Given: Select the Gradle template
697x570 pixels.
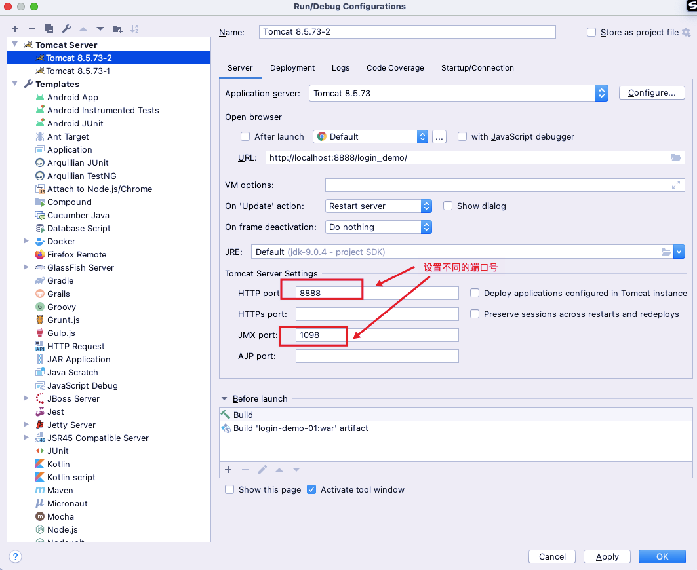Looking at the screenshot, I should click(60, 281).
